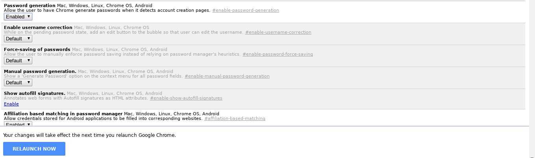Select the Password generation flag title
535x158 pixels.
click(x=30, y=5)
